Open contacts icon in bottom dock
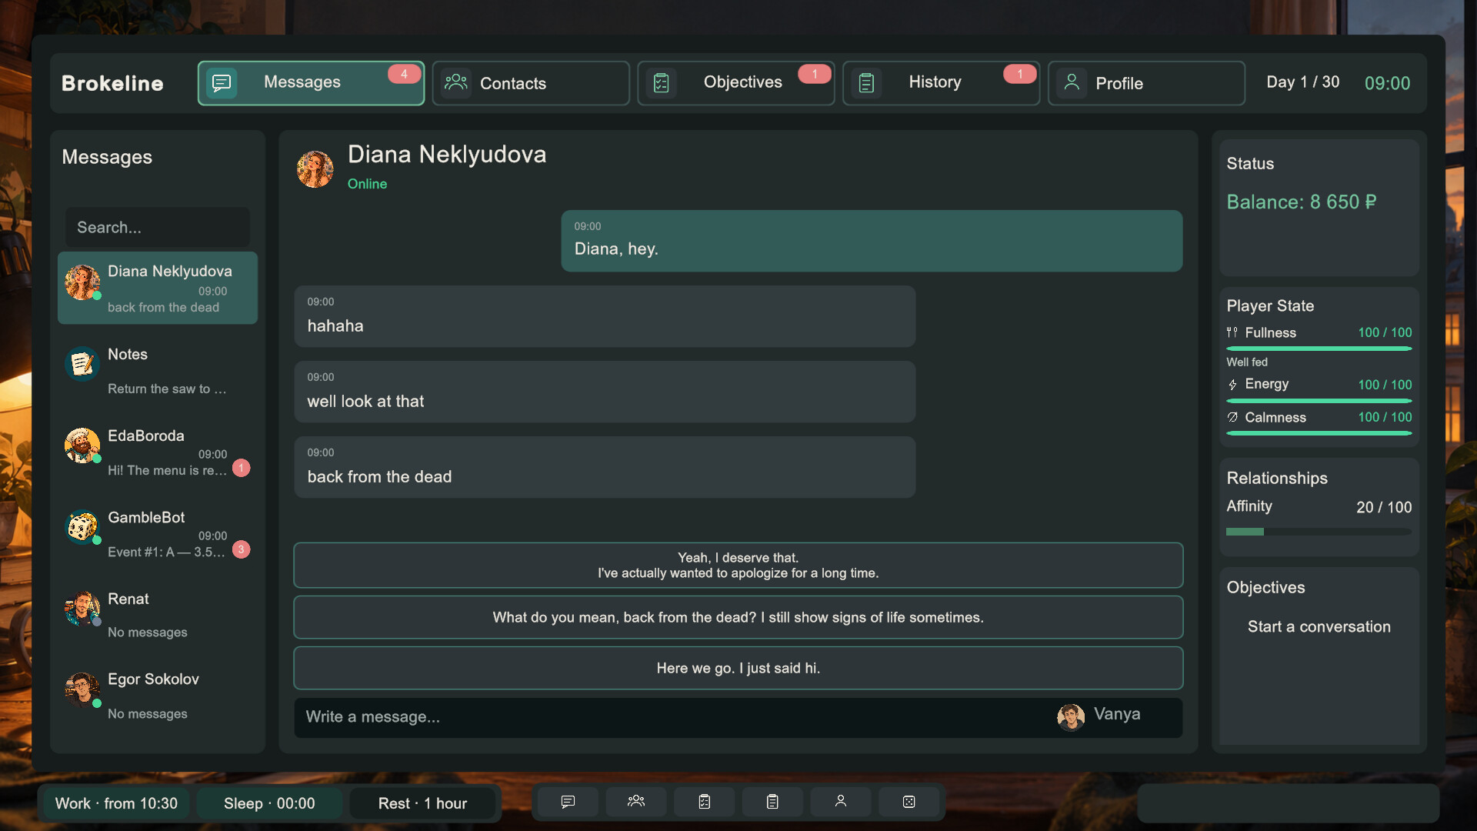This screenshot has width=1477, height=831. point(636,802)
